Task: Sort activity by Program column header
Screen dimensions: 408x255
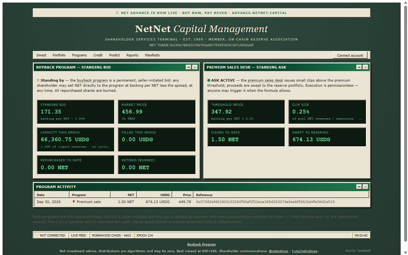Action: (x=90, y=195)
